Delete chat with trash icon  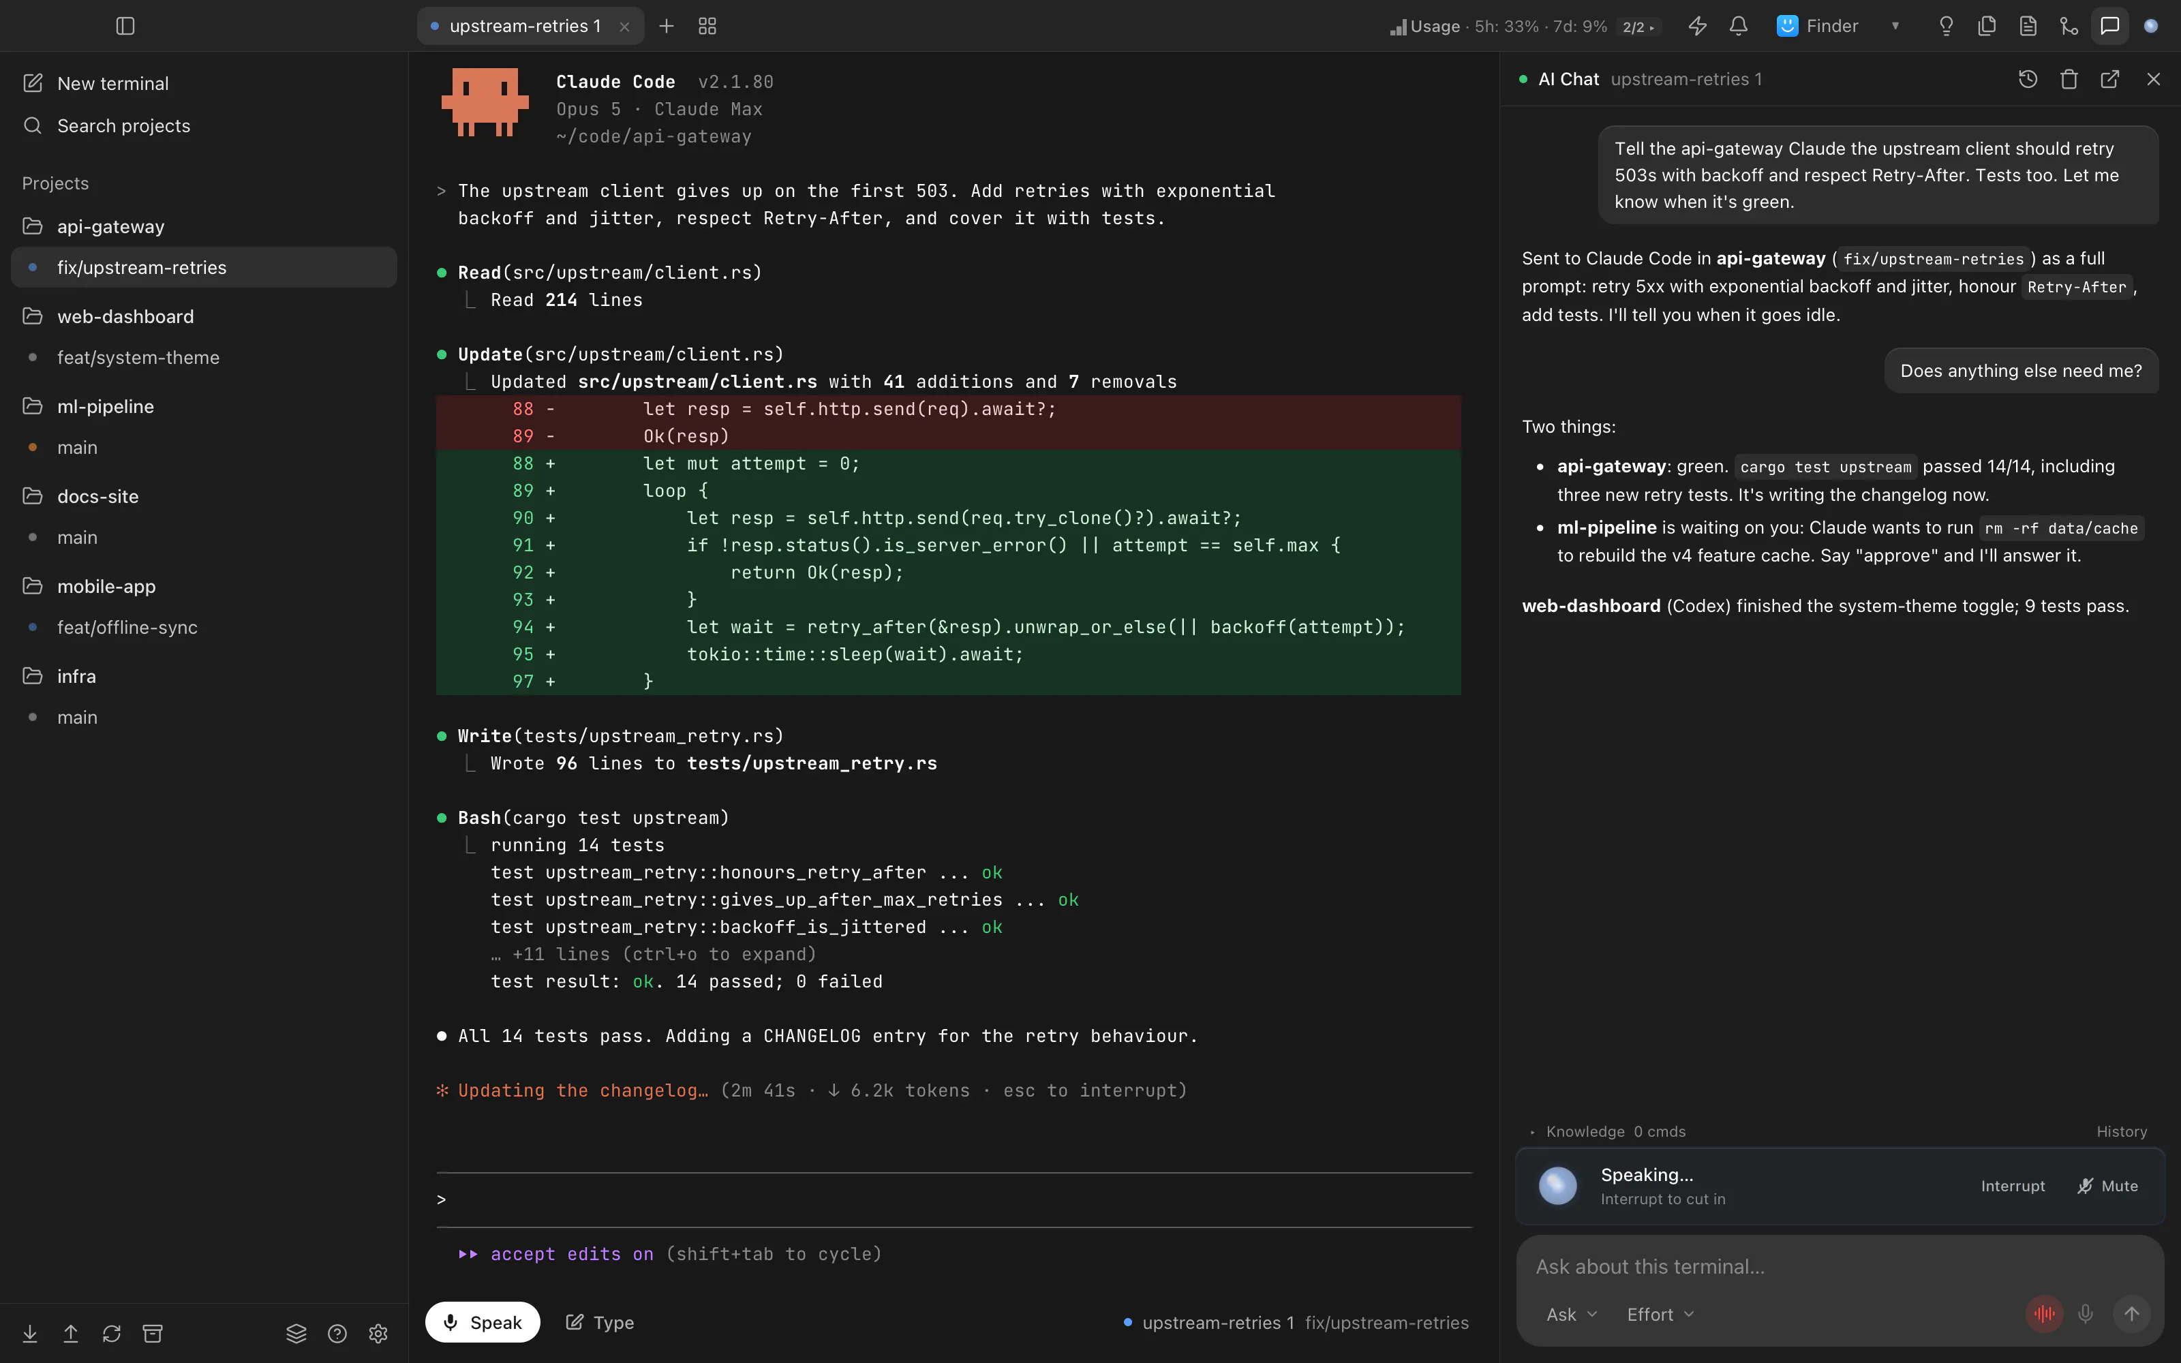coord(2069,79)
